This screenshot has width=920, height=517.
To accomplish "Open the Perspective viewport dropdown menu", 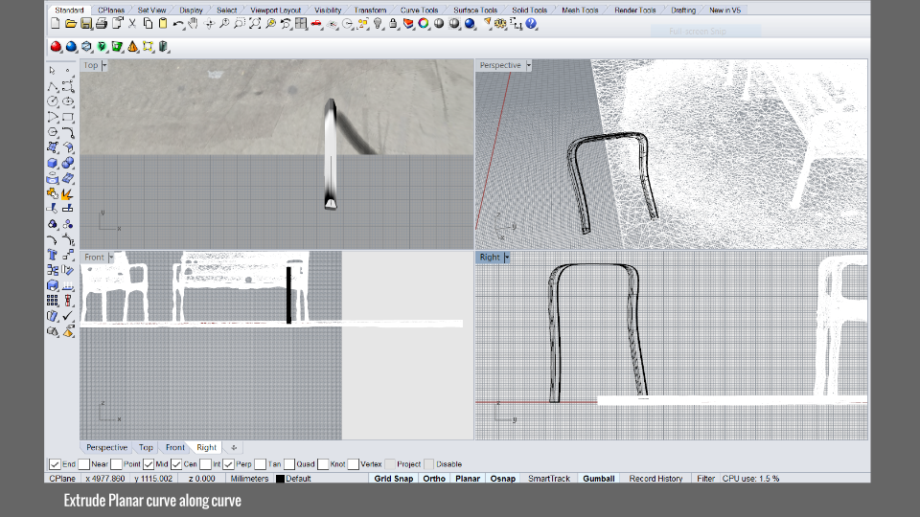I will point(528,65).
